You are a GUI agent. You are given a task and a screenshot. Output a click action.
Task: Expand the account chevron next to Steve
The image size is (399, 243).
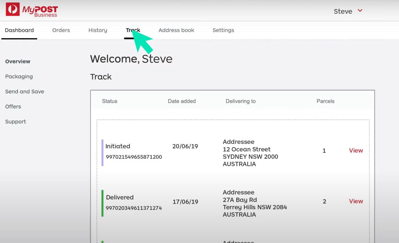(x=360, y=11)
